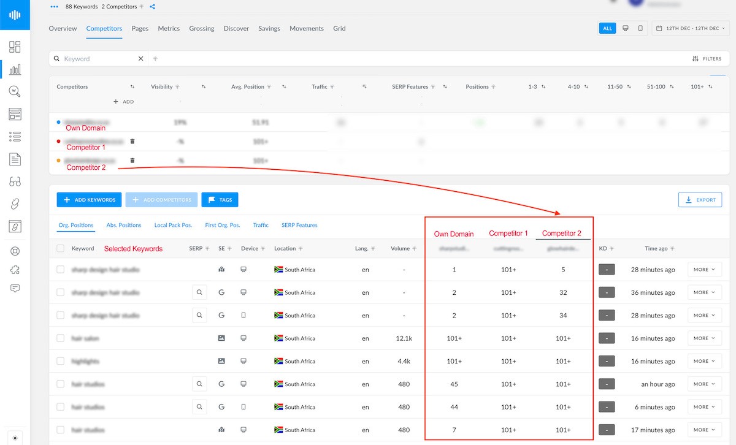This screenshot has width=736, height=445.
Task: Open the Movements tab
Action: click(x=307, y=28)
